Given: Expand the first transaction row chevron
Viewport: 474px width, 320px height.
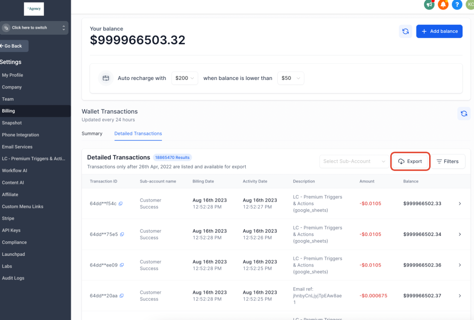Looking at the screenshot, I should (460, 204).
